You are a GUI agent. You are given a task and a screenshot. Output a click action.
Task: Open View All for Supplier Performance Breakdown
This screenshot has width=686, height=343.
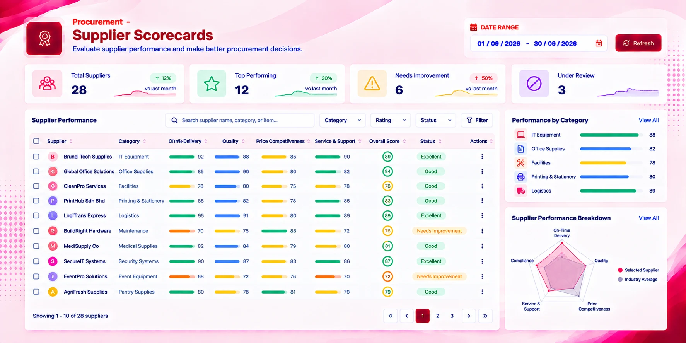pos(648,218)
